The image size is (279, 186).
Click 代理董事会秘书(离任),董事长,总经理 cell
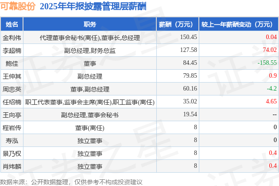point(90,38)
